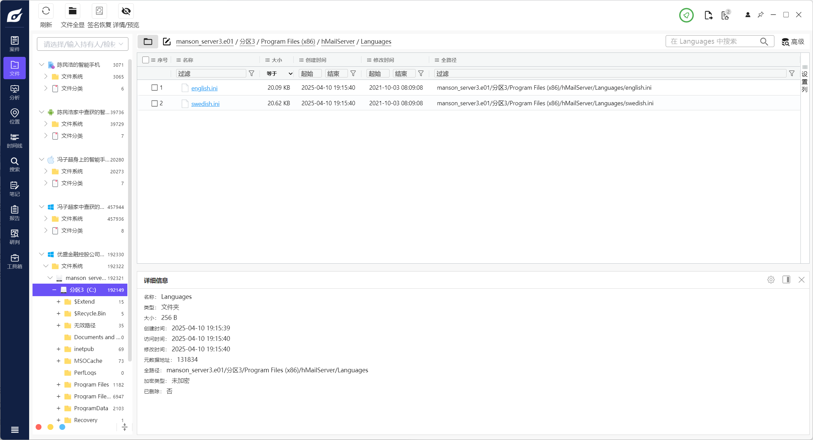Open the 时间线 timeline sidebar icon
This screenshot has height=440, width=813.
click(15, 140)
